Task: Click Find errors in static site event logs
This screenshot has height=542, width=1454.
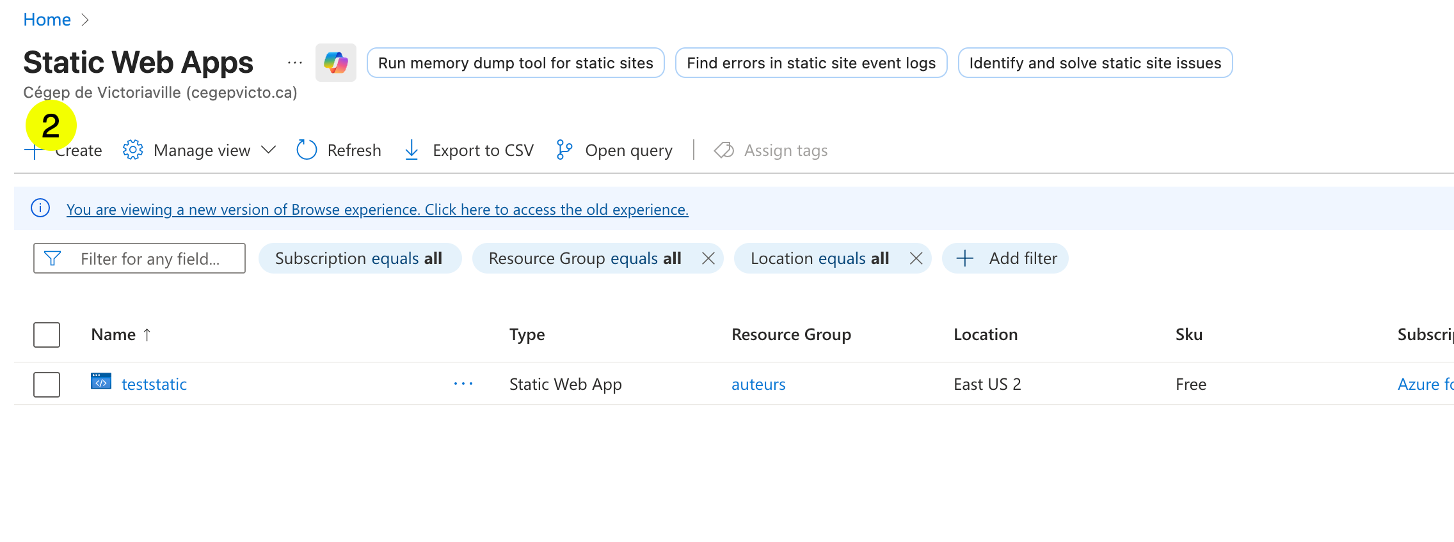Action: tap(811, 63)
